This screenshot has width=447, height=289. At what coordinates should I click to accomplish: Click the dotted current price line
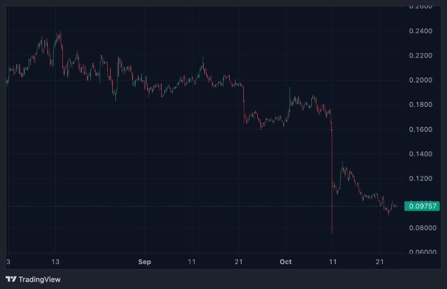pos(208,206)
